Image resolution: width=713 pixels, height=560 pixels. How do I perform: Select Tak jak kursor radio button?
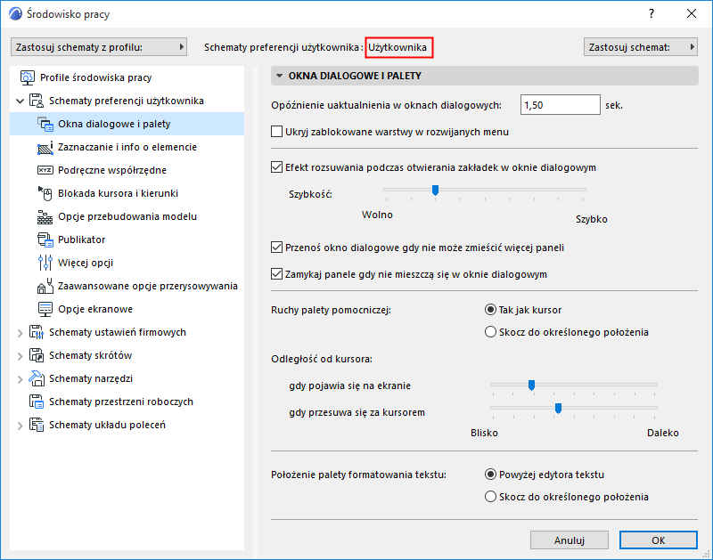click(490, 310)
